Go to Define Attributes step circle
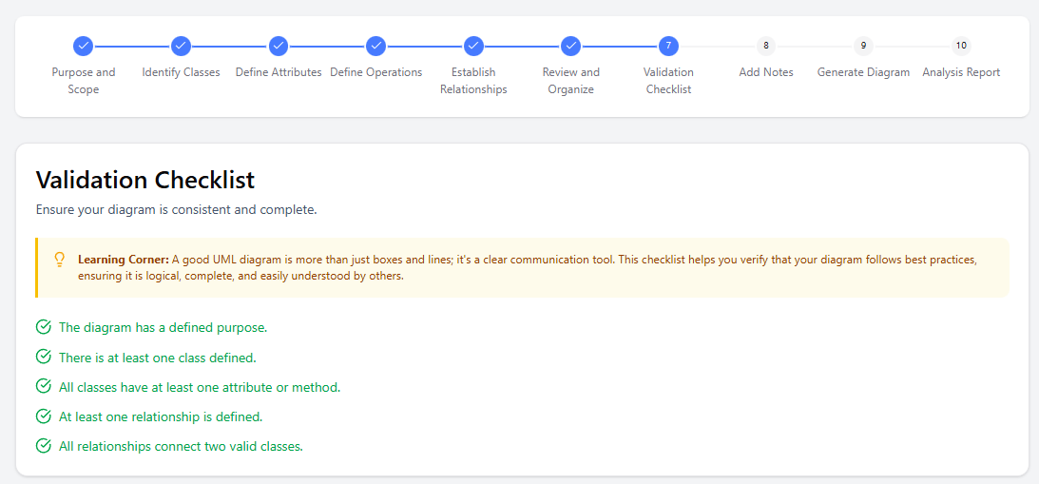This screenshot has height=484, width=1039. pos(279,46)
